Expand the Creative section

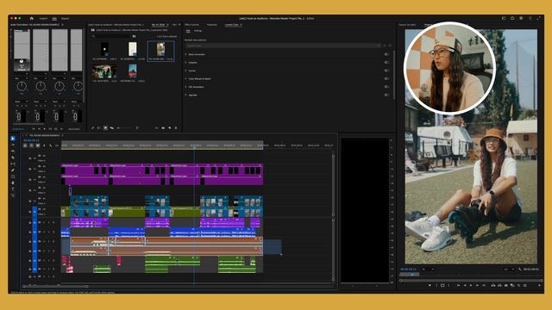coord(186,63)
